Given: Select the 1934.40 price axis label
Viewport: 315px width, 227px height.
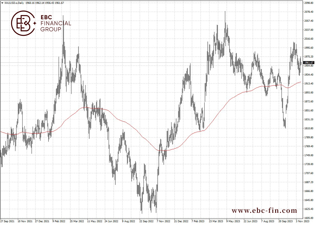Looking at the screenshot, I should point(309,75).
